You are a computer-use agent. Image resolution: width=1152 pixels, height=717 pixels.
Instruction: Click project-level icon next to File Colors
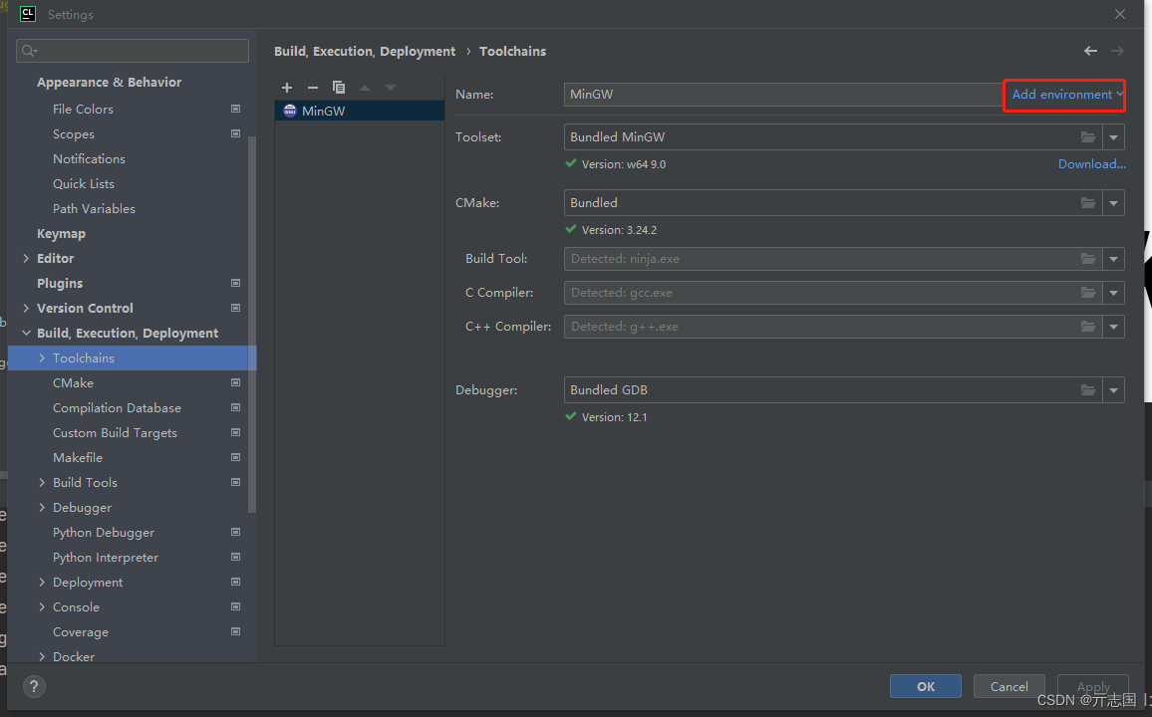click(236, 109)
